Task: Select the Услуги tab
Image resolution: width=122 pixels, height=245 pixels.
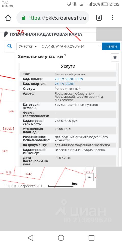Action: pos(68,66)
